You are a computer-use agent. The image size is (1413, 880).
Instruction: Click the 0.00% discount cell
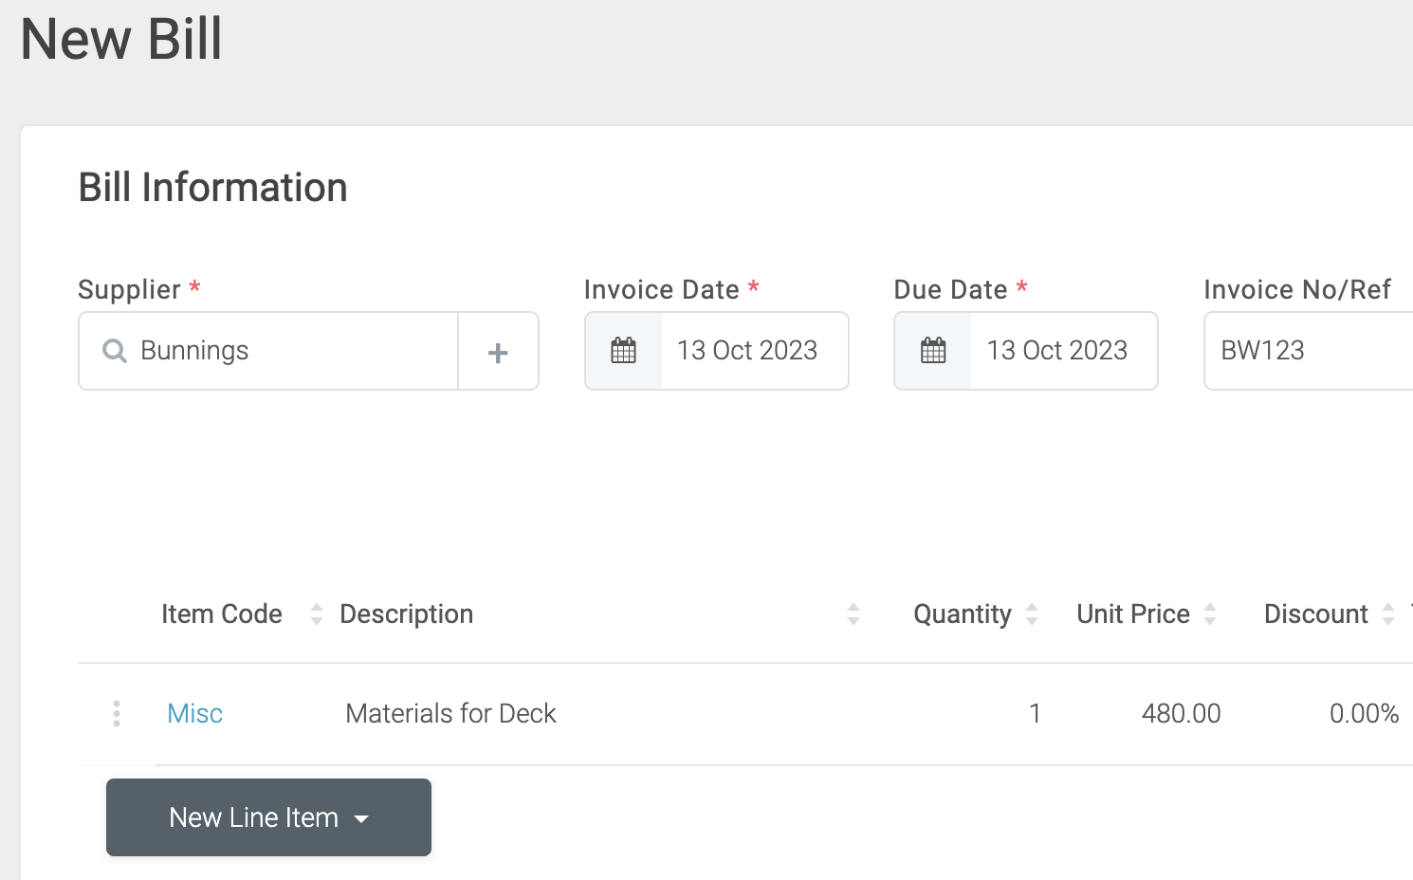click(x=1363, y=714)
